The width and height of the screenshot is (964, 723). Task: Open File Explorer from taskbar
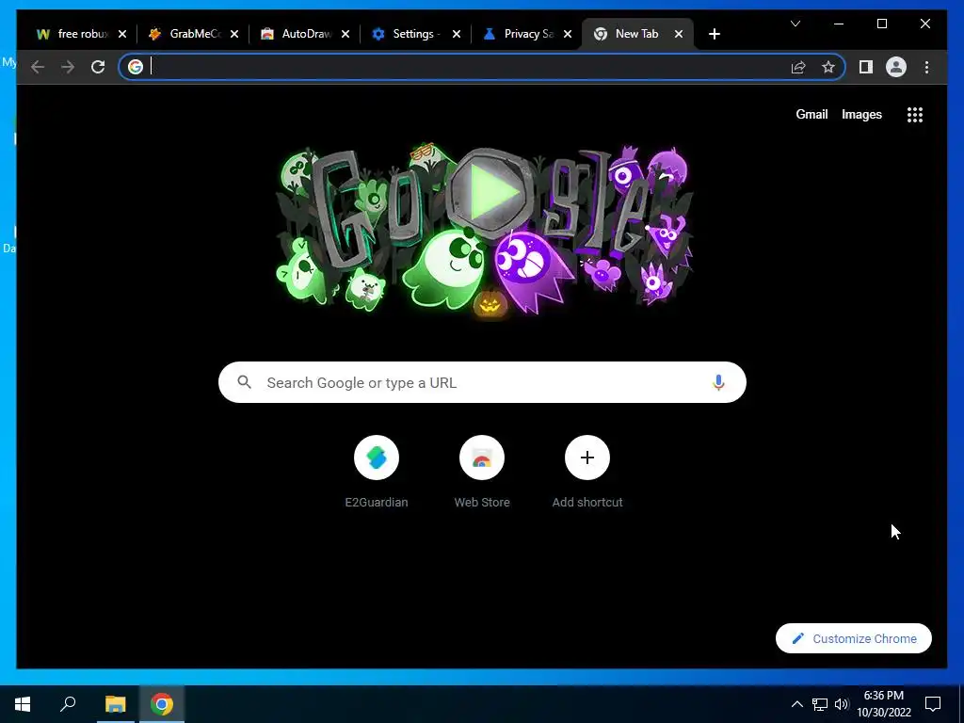tap(115, 704)
